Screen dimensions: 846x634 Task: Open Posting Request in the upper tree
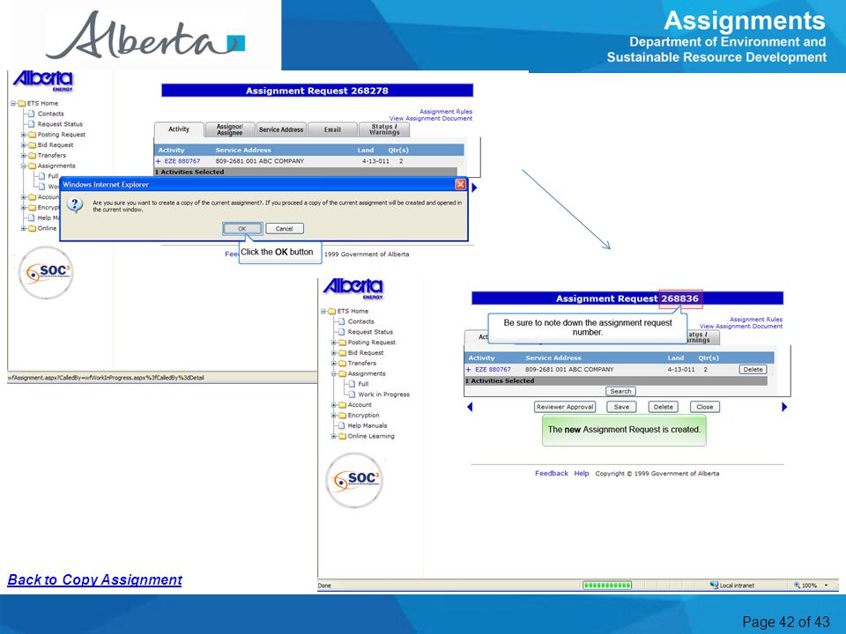coord(61,135)
